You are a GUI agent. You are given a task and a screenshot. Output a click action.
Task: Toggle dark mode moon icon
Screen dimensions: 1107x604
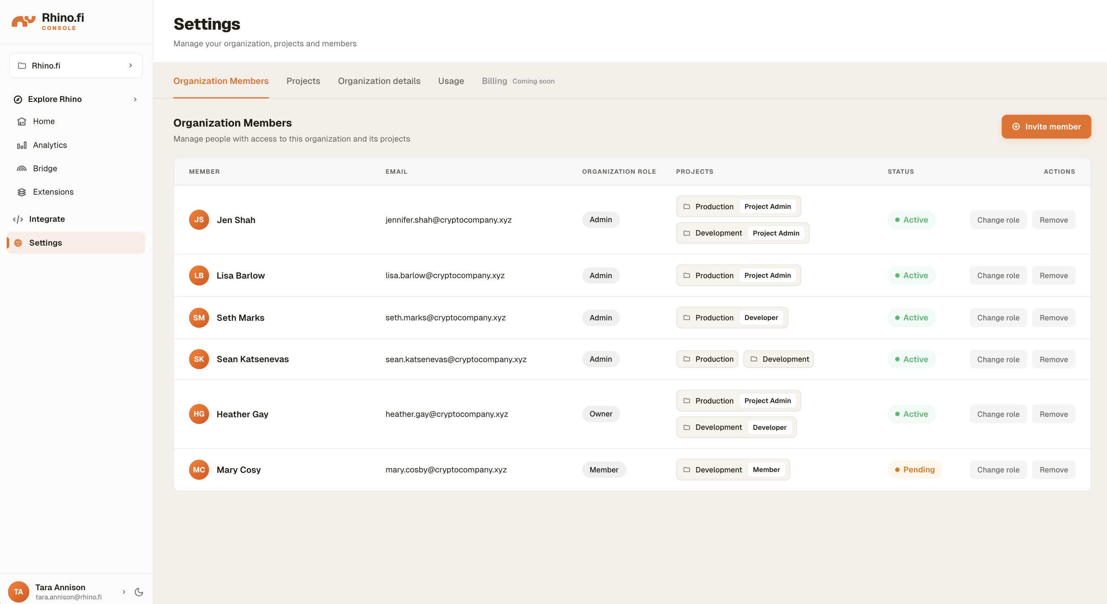click(139, 592)
